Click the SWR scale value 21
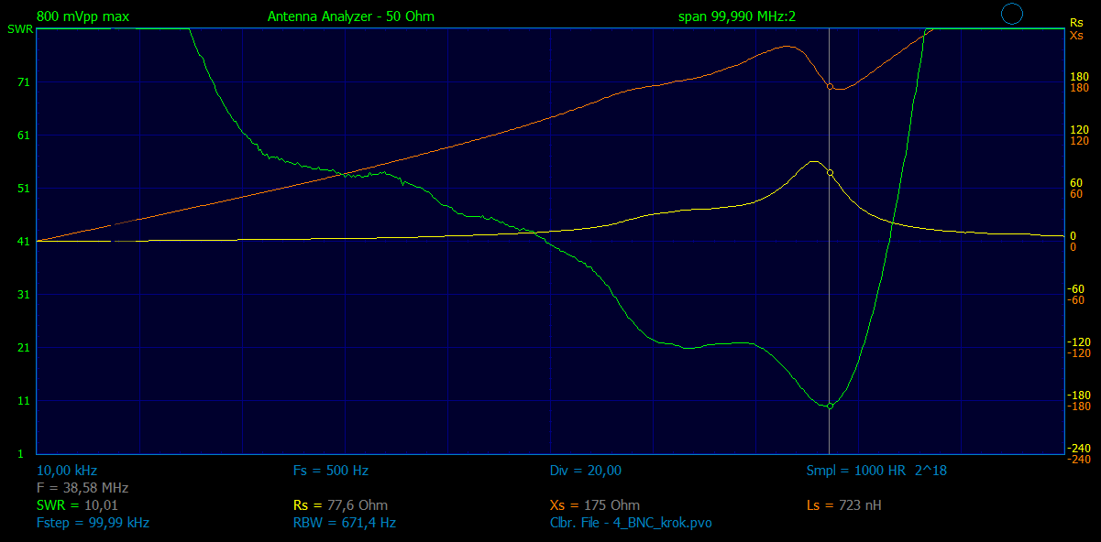The image size is (1101, 542). click(x=24, y=348)
